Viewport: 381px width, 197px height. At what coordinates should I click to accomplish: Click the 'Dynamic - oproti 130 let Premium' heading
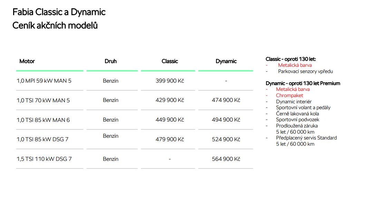[303, 83]
